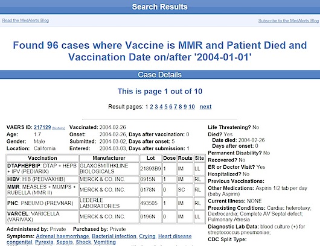Click the Sepsis symptom link

pos(65,242)
